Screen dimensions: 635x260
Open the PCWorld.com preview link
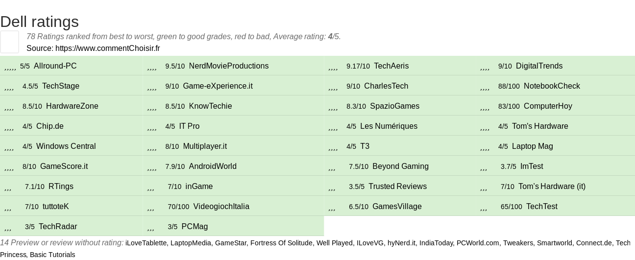[x=478, y=243]
